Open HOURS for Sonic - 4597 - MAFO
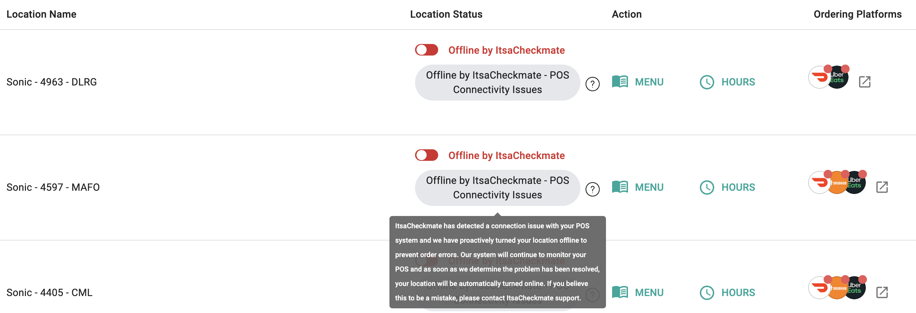 (727, 187)
